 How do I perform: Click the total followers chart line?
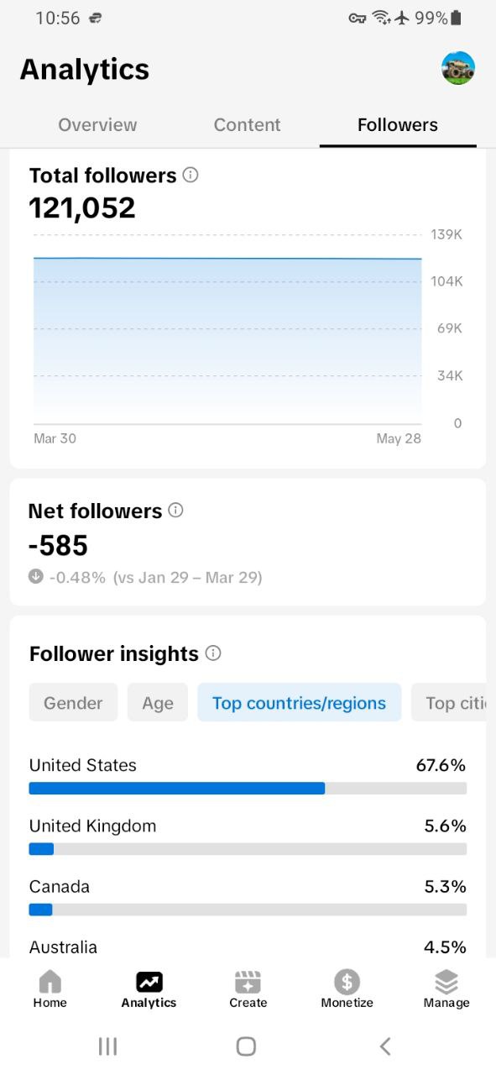coord(227,259)
